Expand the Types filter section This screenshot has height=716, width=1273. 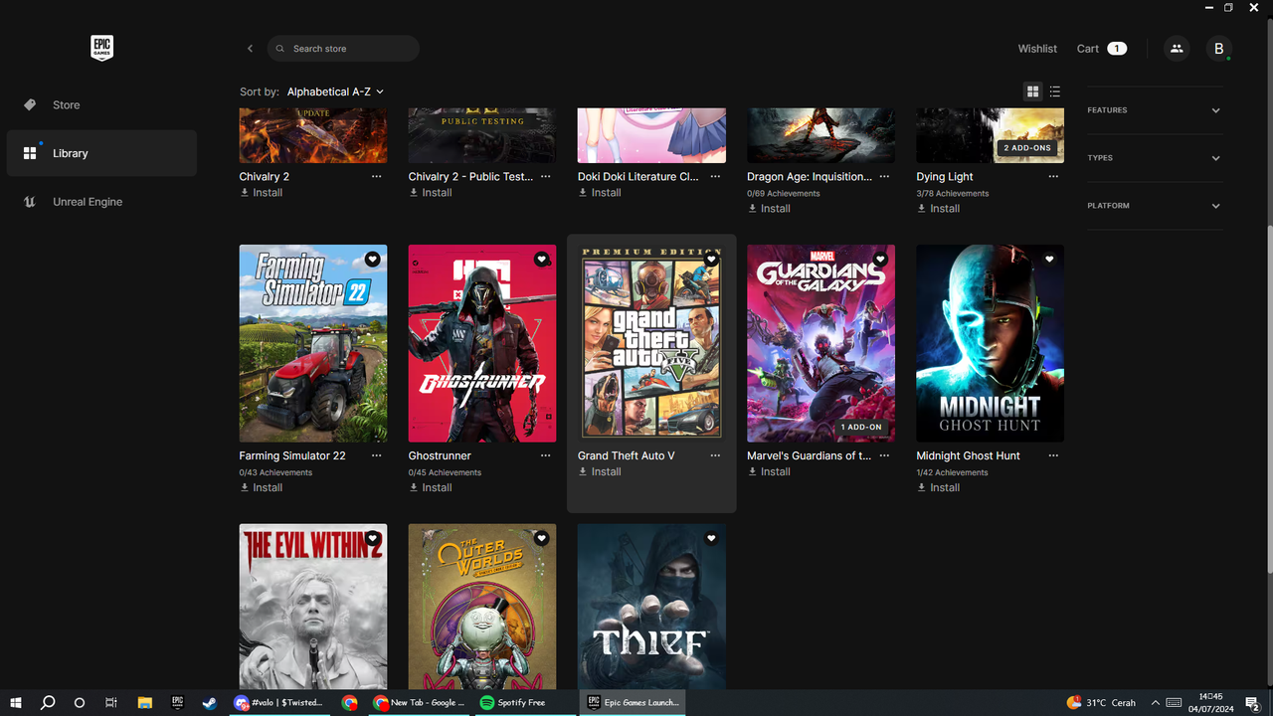(1155, 158)
